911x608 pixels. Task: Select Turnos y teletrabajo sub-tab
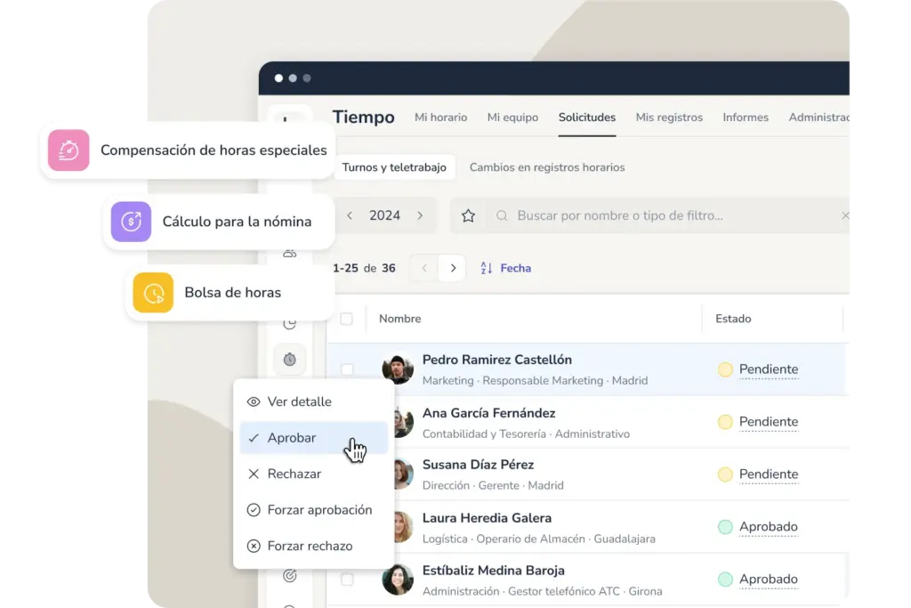pyautogui.click(x=394, y=167)
